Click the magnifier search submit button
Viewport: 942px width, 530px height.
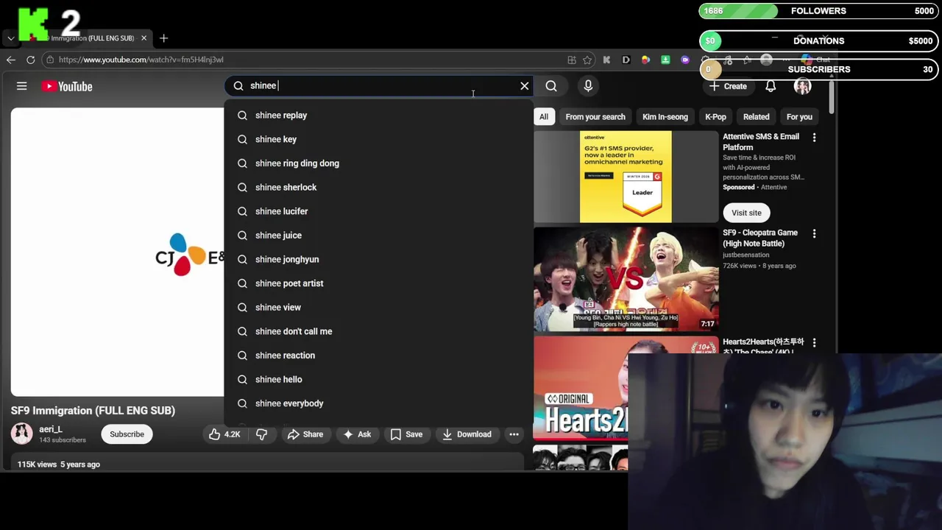click(551, 86)
